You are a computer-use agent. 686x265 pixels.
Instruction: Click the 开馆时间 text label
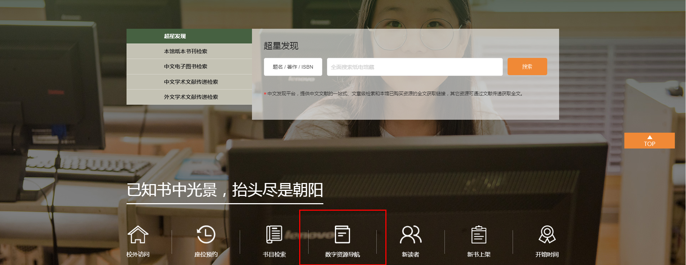(x=547, y=255)
